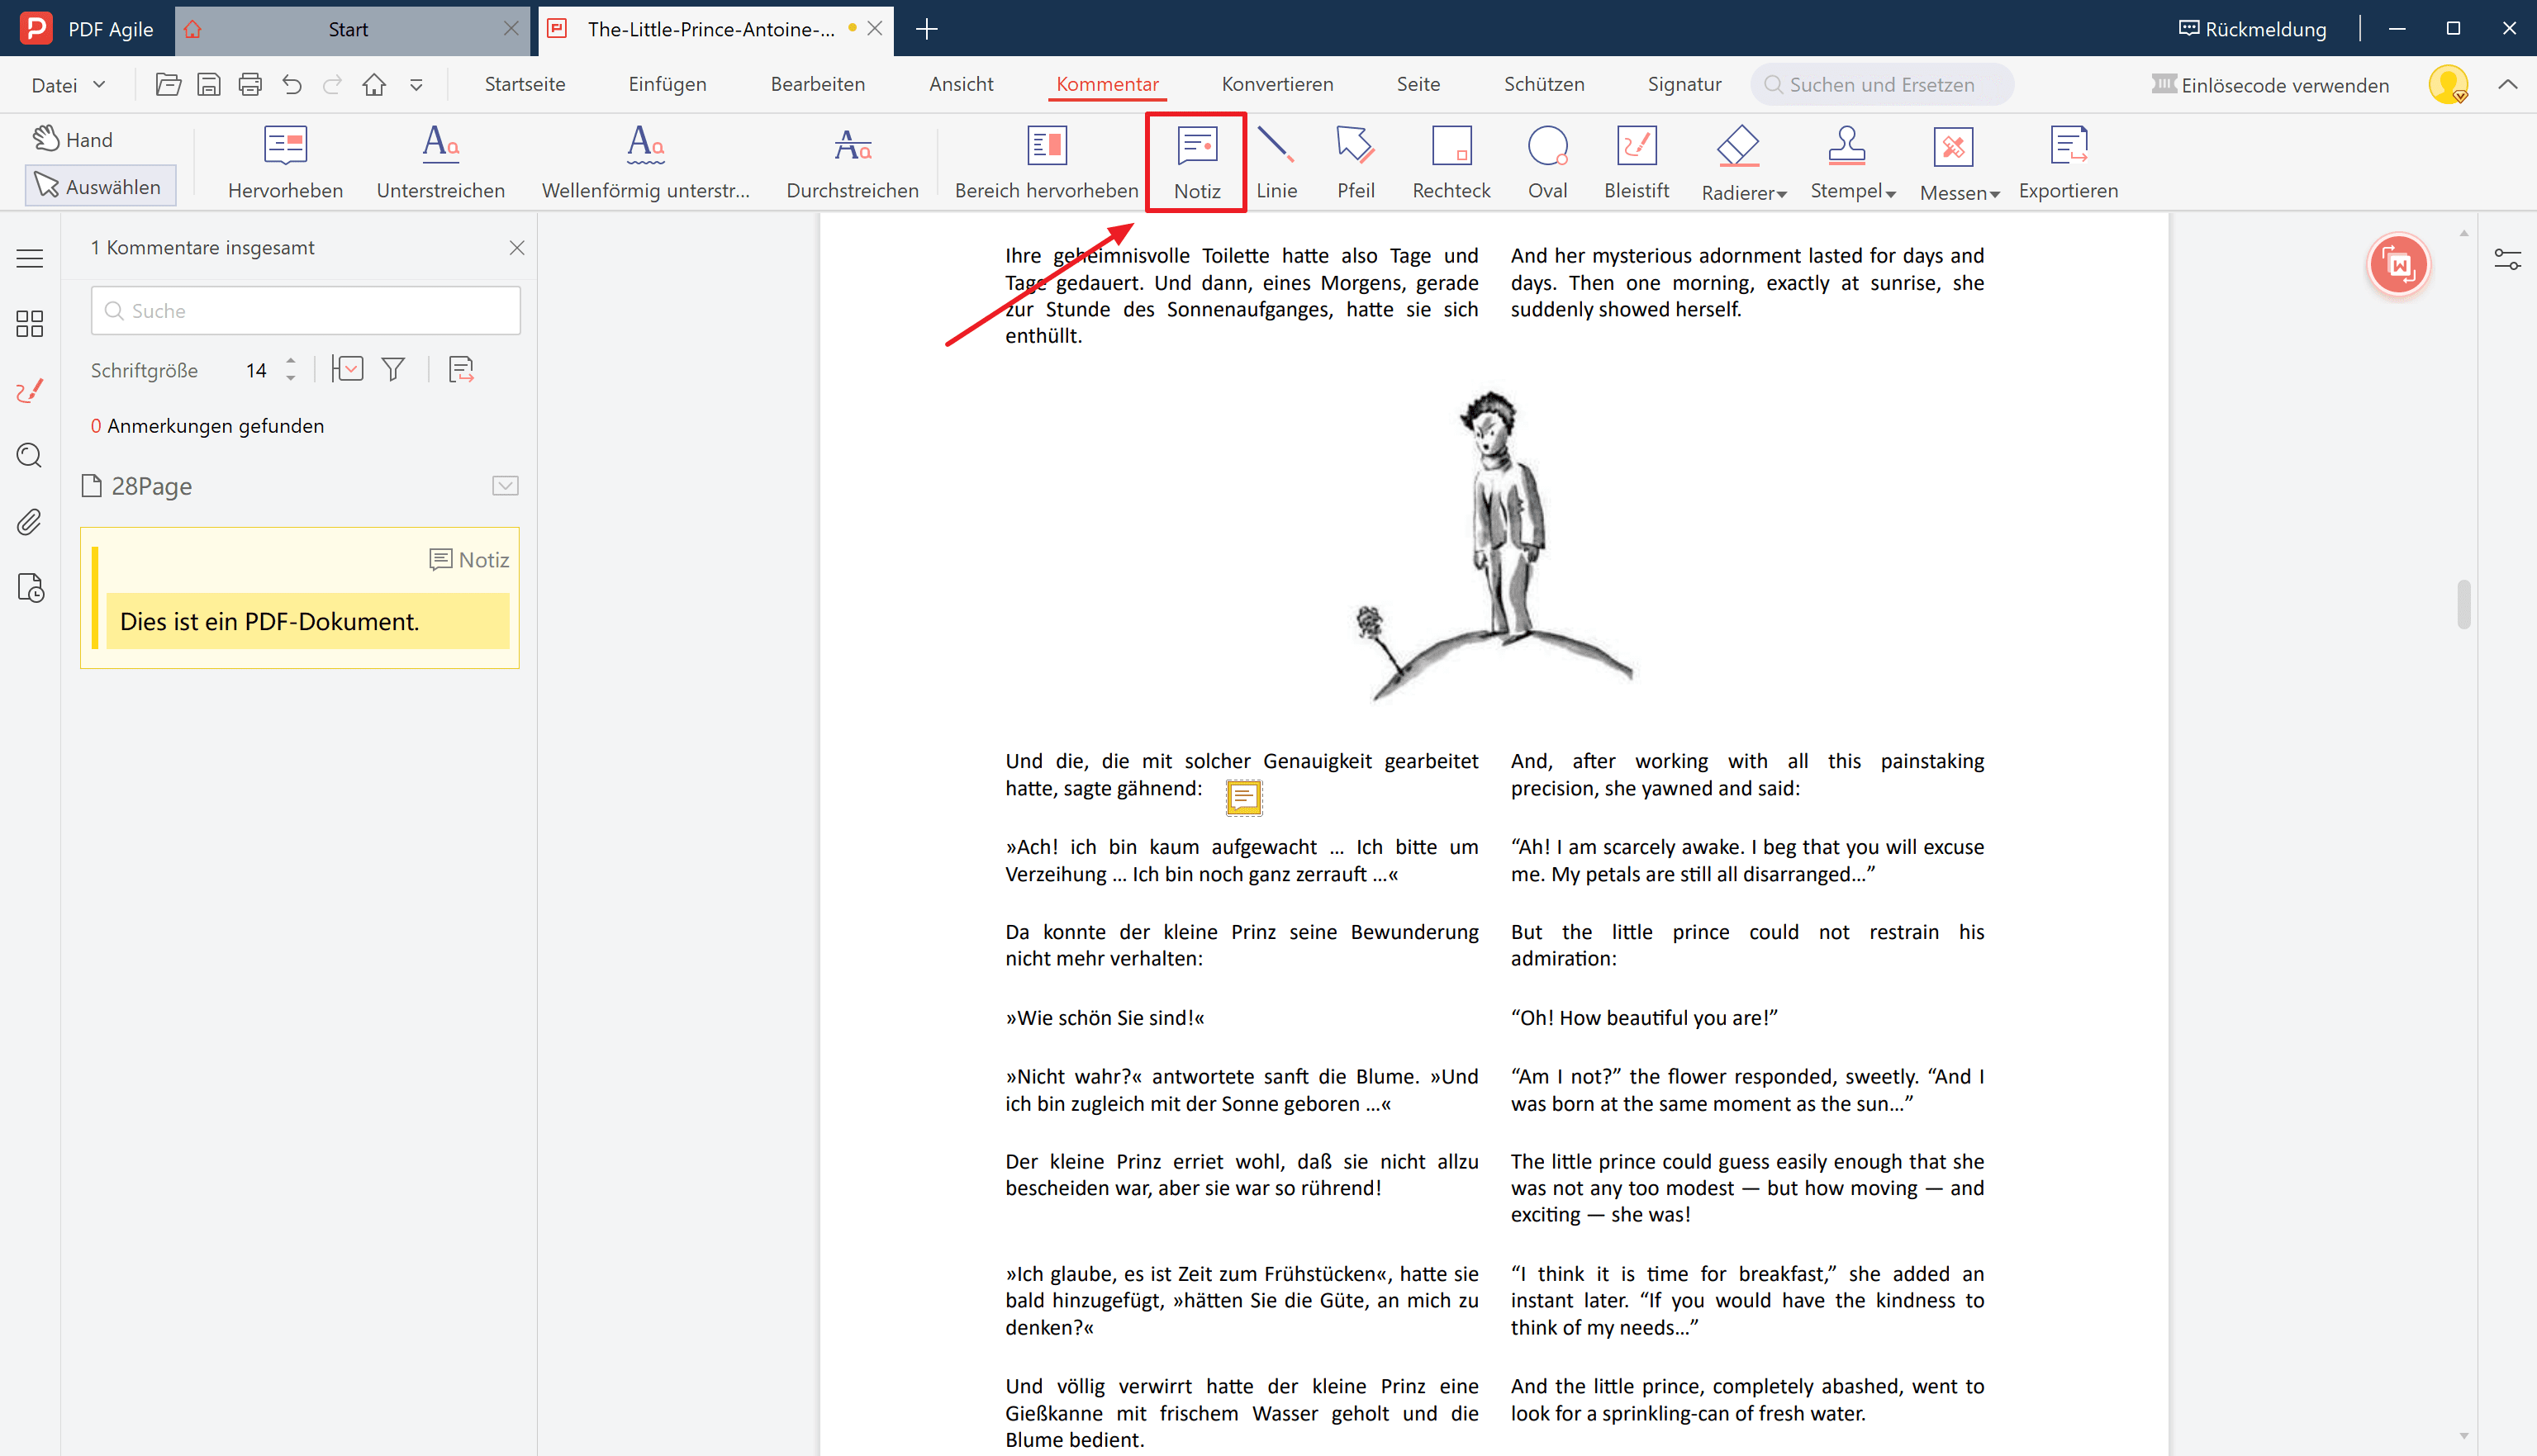Switch to the Konvertieren ribbon tab
The image size is (2537, 1456).
click(1276, 84)
